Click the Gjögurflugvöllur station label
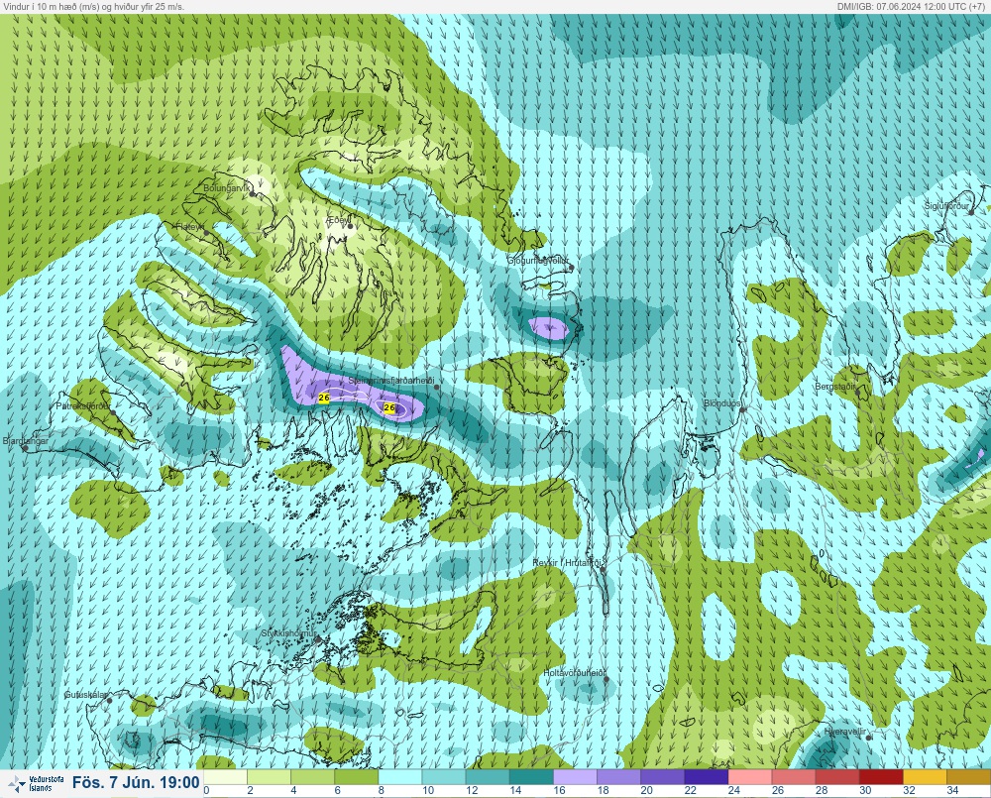 click(538, 261)
